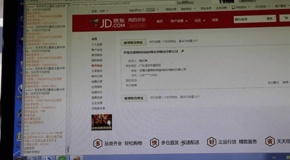Open 企业发票 in settings sidebar
290x160 pixels.
[97, 103]
